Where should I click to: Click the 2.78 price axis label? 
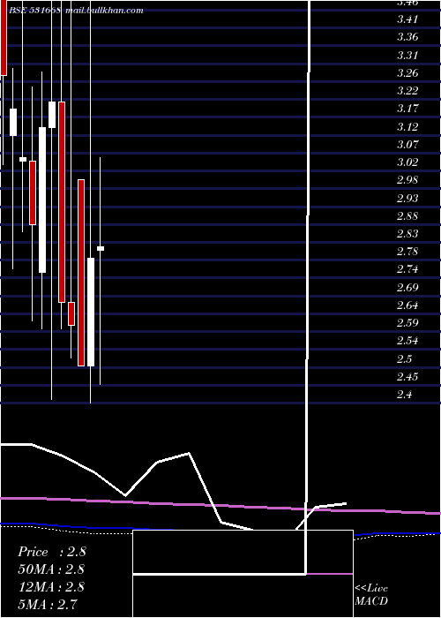click(407, 252)
